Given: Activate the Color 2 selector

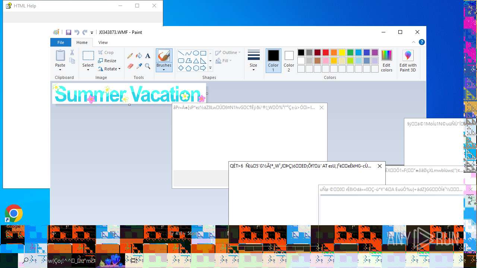Looking at the screenshot, I should pyautogui.click(x=289, y=61).
